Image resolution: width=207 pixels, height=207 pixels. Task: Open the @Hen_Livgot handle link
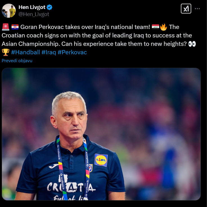pyautogui.click(x=34, y=14)
